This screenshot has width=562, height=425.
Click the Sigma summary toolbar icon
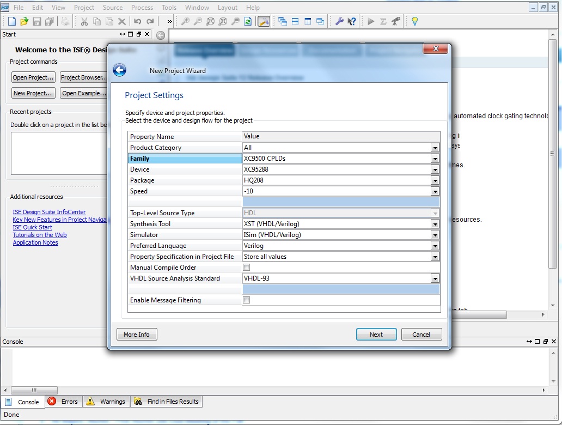pyautogui.click(x=383, y=21)
